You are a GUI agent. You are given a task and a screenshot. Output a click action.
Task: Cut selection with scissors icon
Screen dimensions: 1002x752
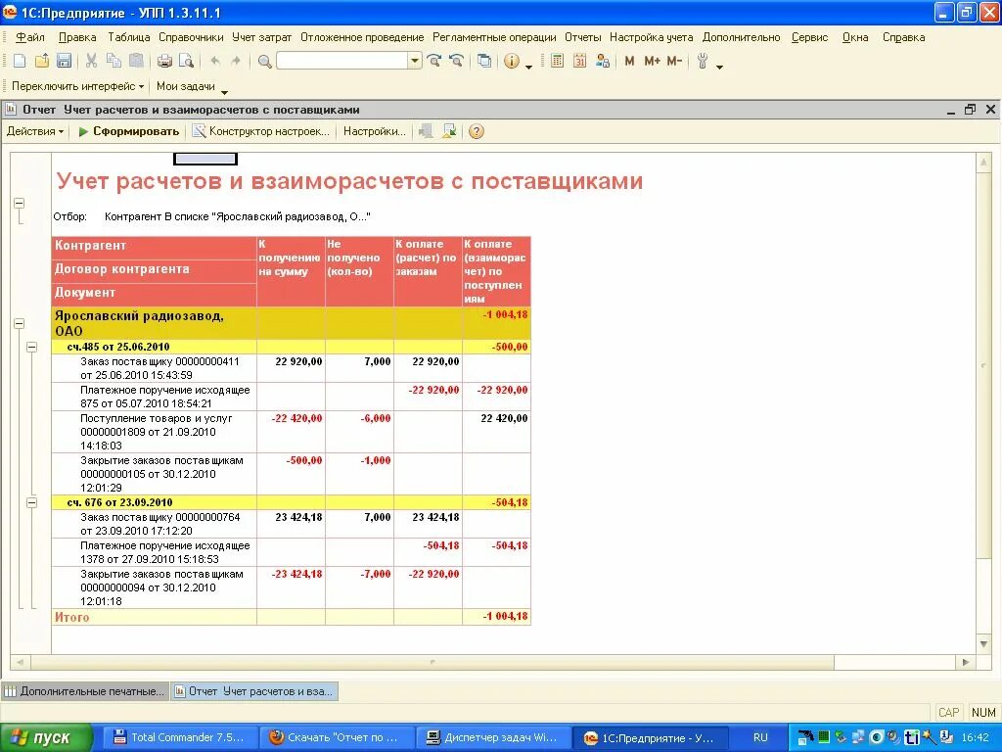(x=91, y=62)
